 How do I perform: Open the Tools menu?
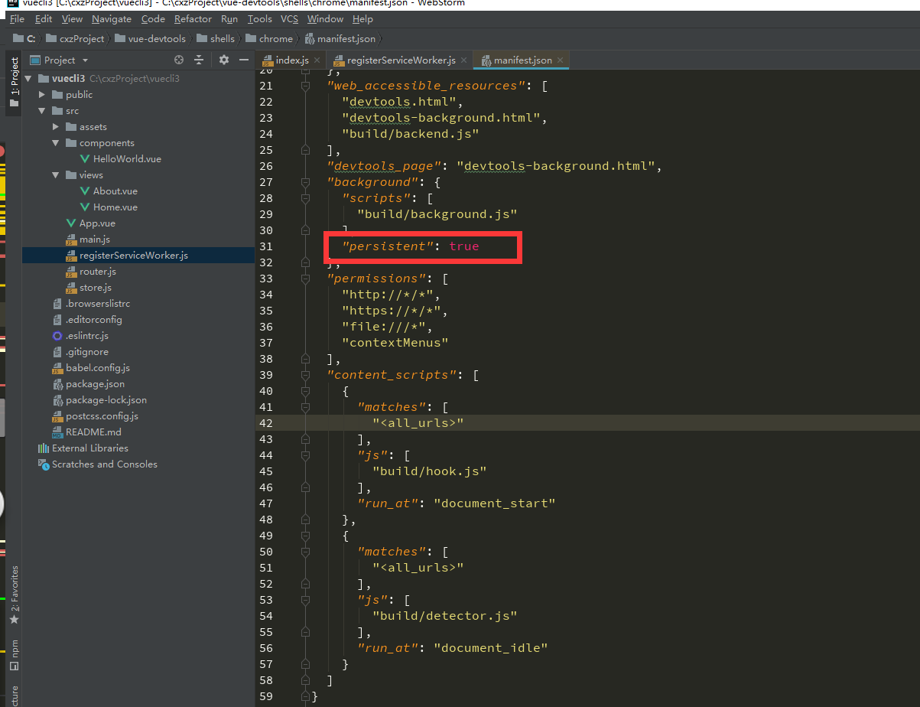click(260, 19)
